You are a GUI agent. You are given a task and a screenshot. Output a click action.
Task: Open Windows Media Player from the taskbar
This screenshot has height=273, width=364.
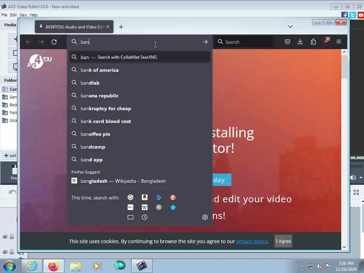(97, 266)
